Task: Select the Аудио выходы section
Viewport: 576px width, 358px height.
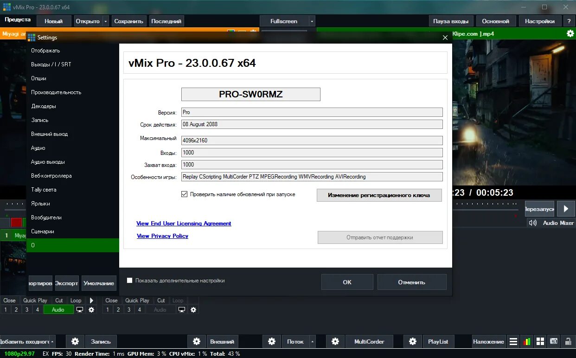Action: click(72, 162)
